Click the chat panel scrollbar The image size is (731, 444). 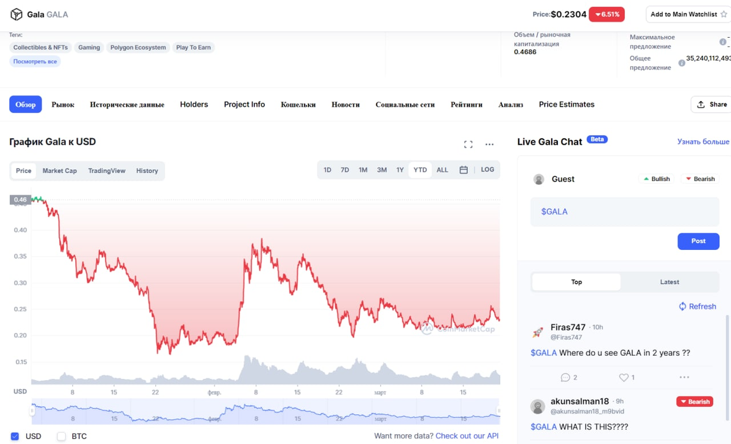tap(727, 368)
